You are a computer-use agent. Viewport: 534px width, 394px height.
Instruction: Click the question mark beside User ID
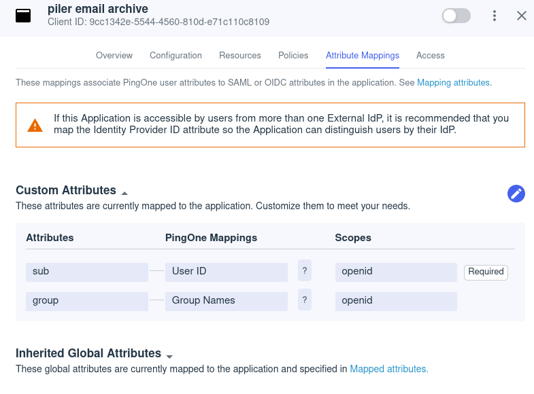coord(305,271)
